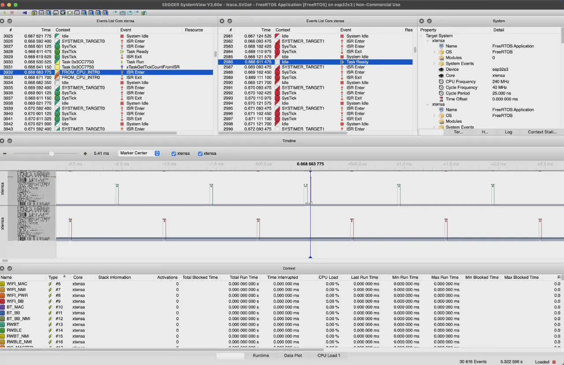Viewport: 564px width, 365px height.
Task: Click the red Stop Recording icon
Action: tap(12, 13)
